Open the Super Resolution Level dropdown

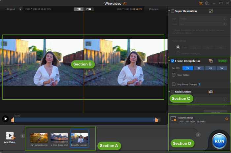point(203,24)
